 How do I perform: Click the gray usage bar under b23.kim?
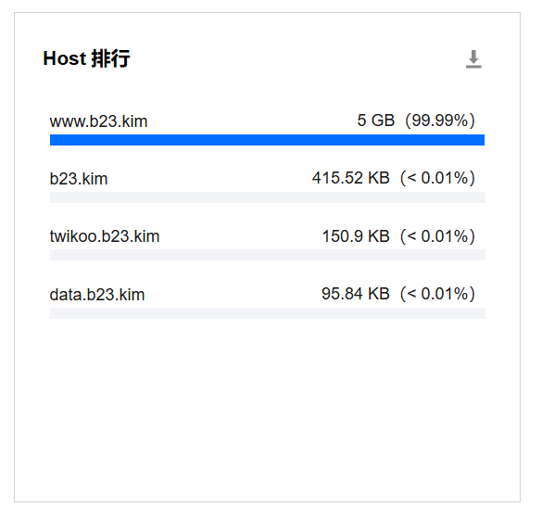(x=268, y=197)
